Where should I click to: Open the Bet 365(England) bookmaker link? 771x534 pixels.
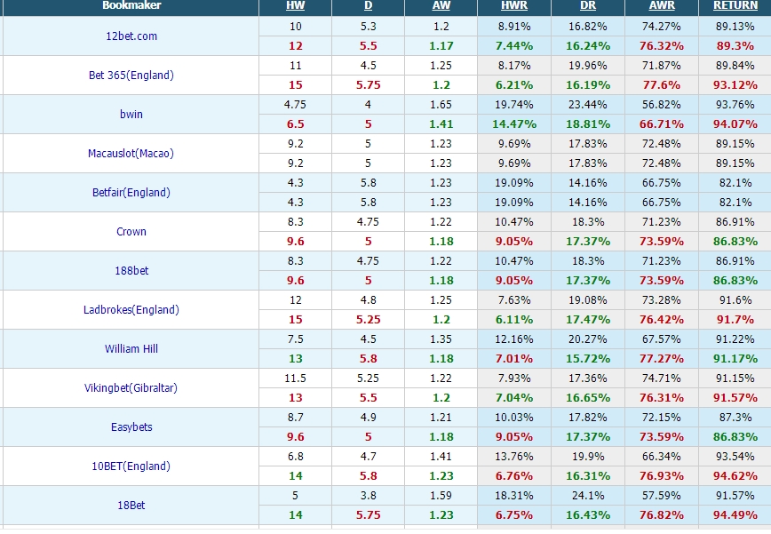tap(131, 76)
